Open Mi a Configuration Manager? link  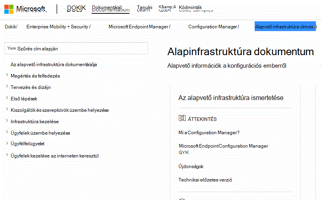(209, 133)
